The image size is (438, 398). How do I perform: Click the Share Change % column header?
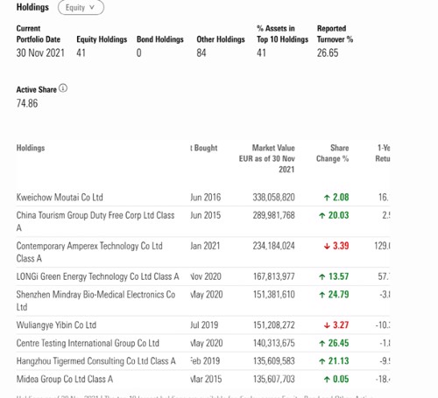point(332,153)
